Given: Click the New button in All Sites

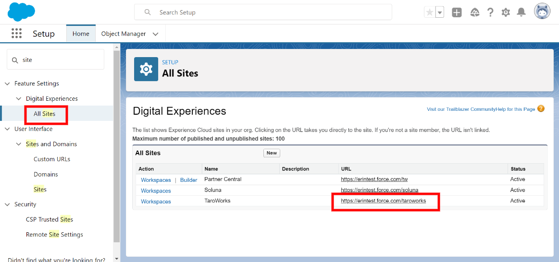Looking at the screenshot, I should pyautogui.click(x=272, y=153).
